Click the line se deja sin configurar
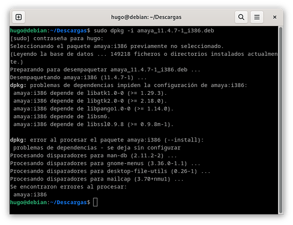The image size is (293, 225). point(97,148)
